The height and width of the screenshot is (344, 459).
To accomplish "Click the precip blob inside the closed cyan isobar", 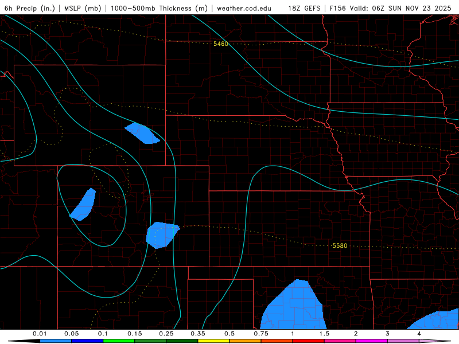I will click(x=84, y=205).
